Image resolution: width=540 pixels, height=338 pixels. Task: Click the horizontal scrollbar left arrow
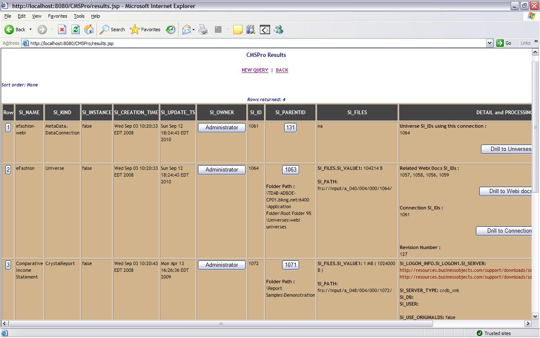click(5, 323)
